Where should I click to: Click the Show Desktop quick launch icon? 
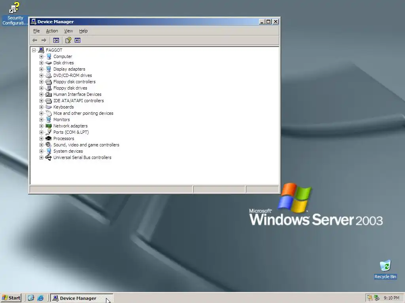(31, 298)
